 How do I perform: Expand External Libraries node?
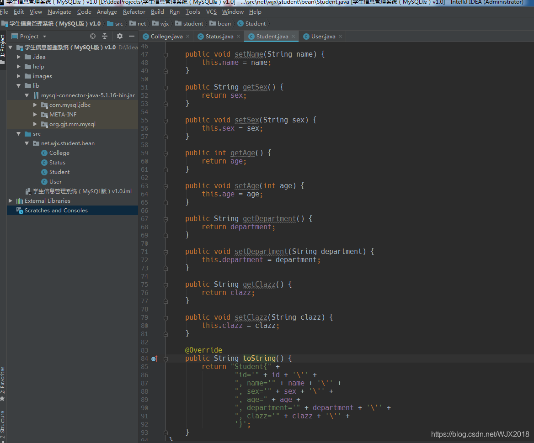(x=10, y=201)
